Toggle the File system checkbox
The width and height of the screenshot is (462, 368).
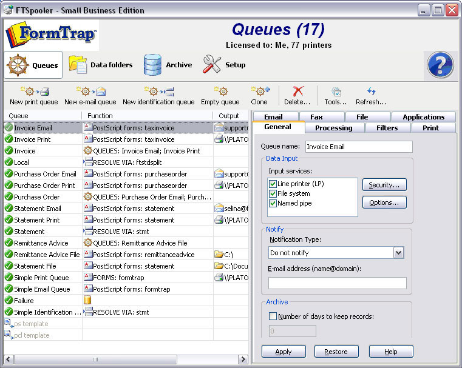(273, 193)
